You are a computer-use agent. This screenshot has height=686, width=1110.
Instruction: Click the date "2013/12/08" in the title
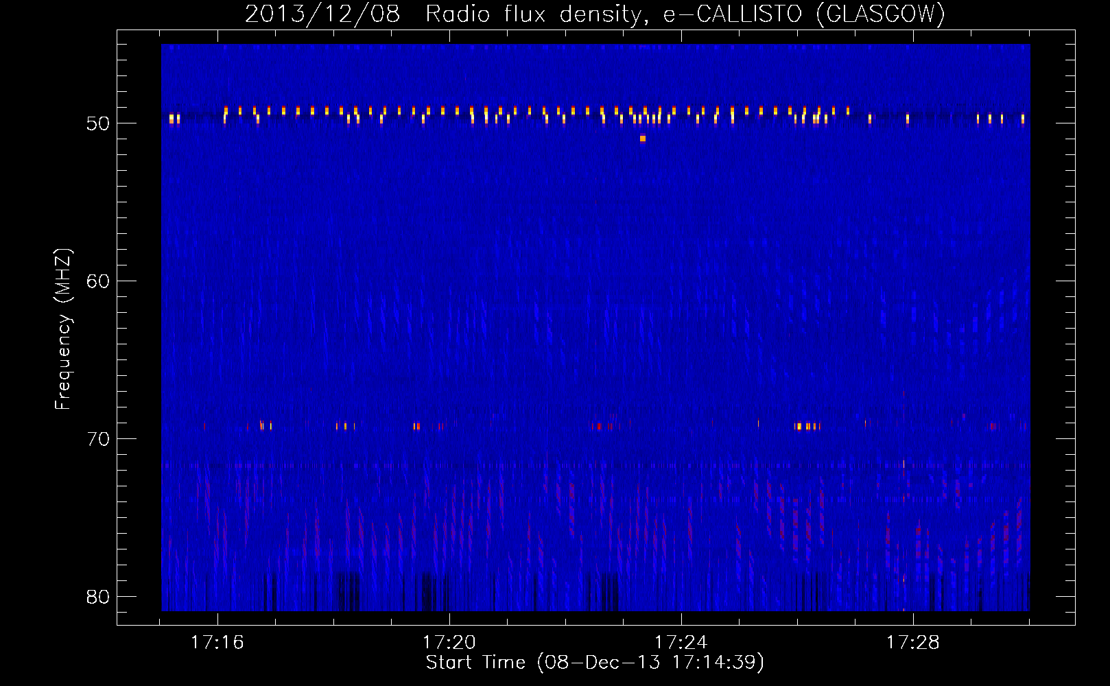322,14
